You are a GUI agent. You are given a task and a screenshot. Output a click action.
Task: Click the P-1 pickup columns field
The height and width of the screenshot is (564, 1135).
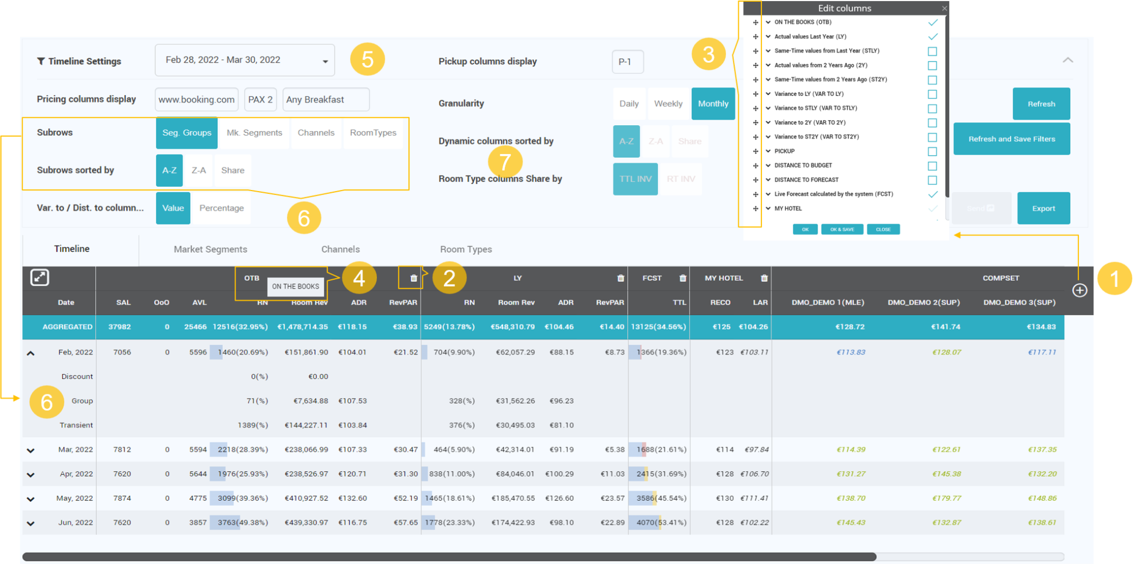[x=628, y=61]
